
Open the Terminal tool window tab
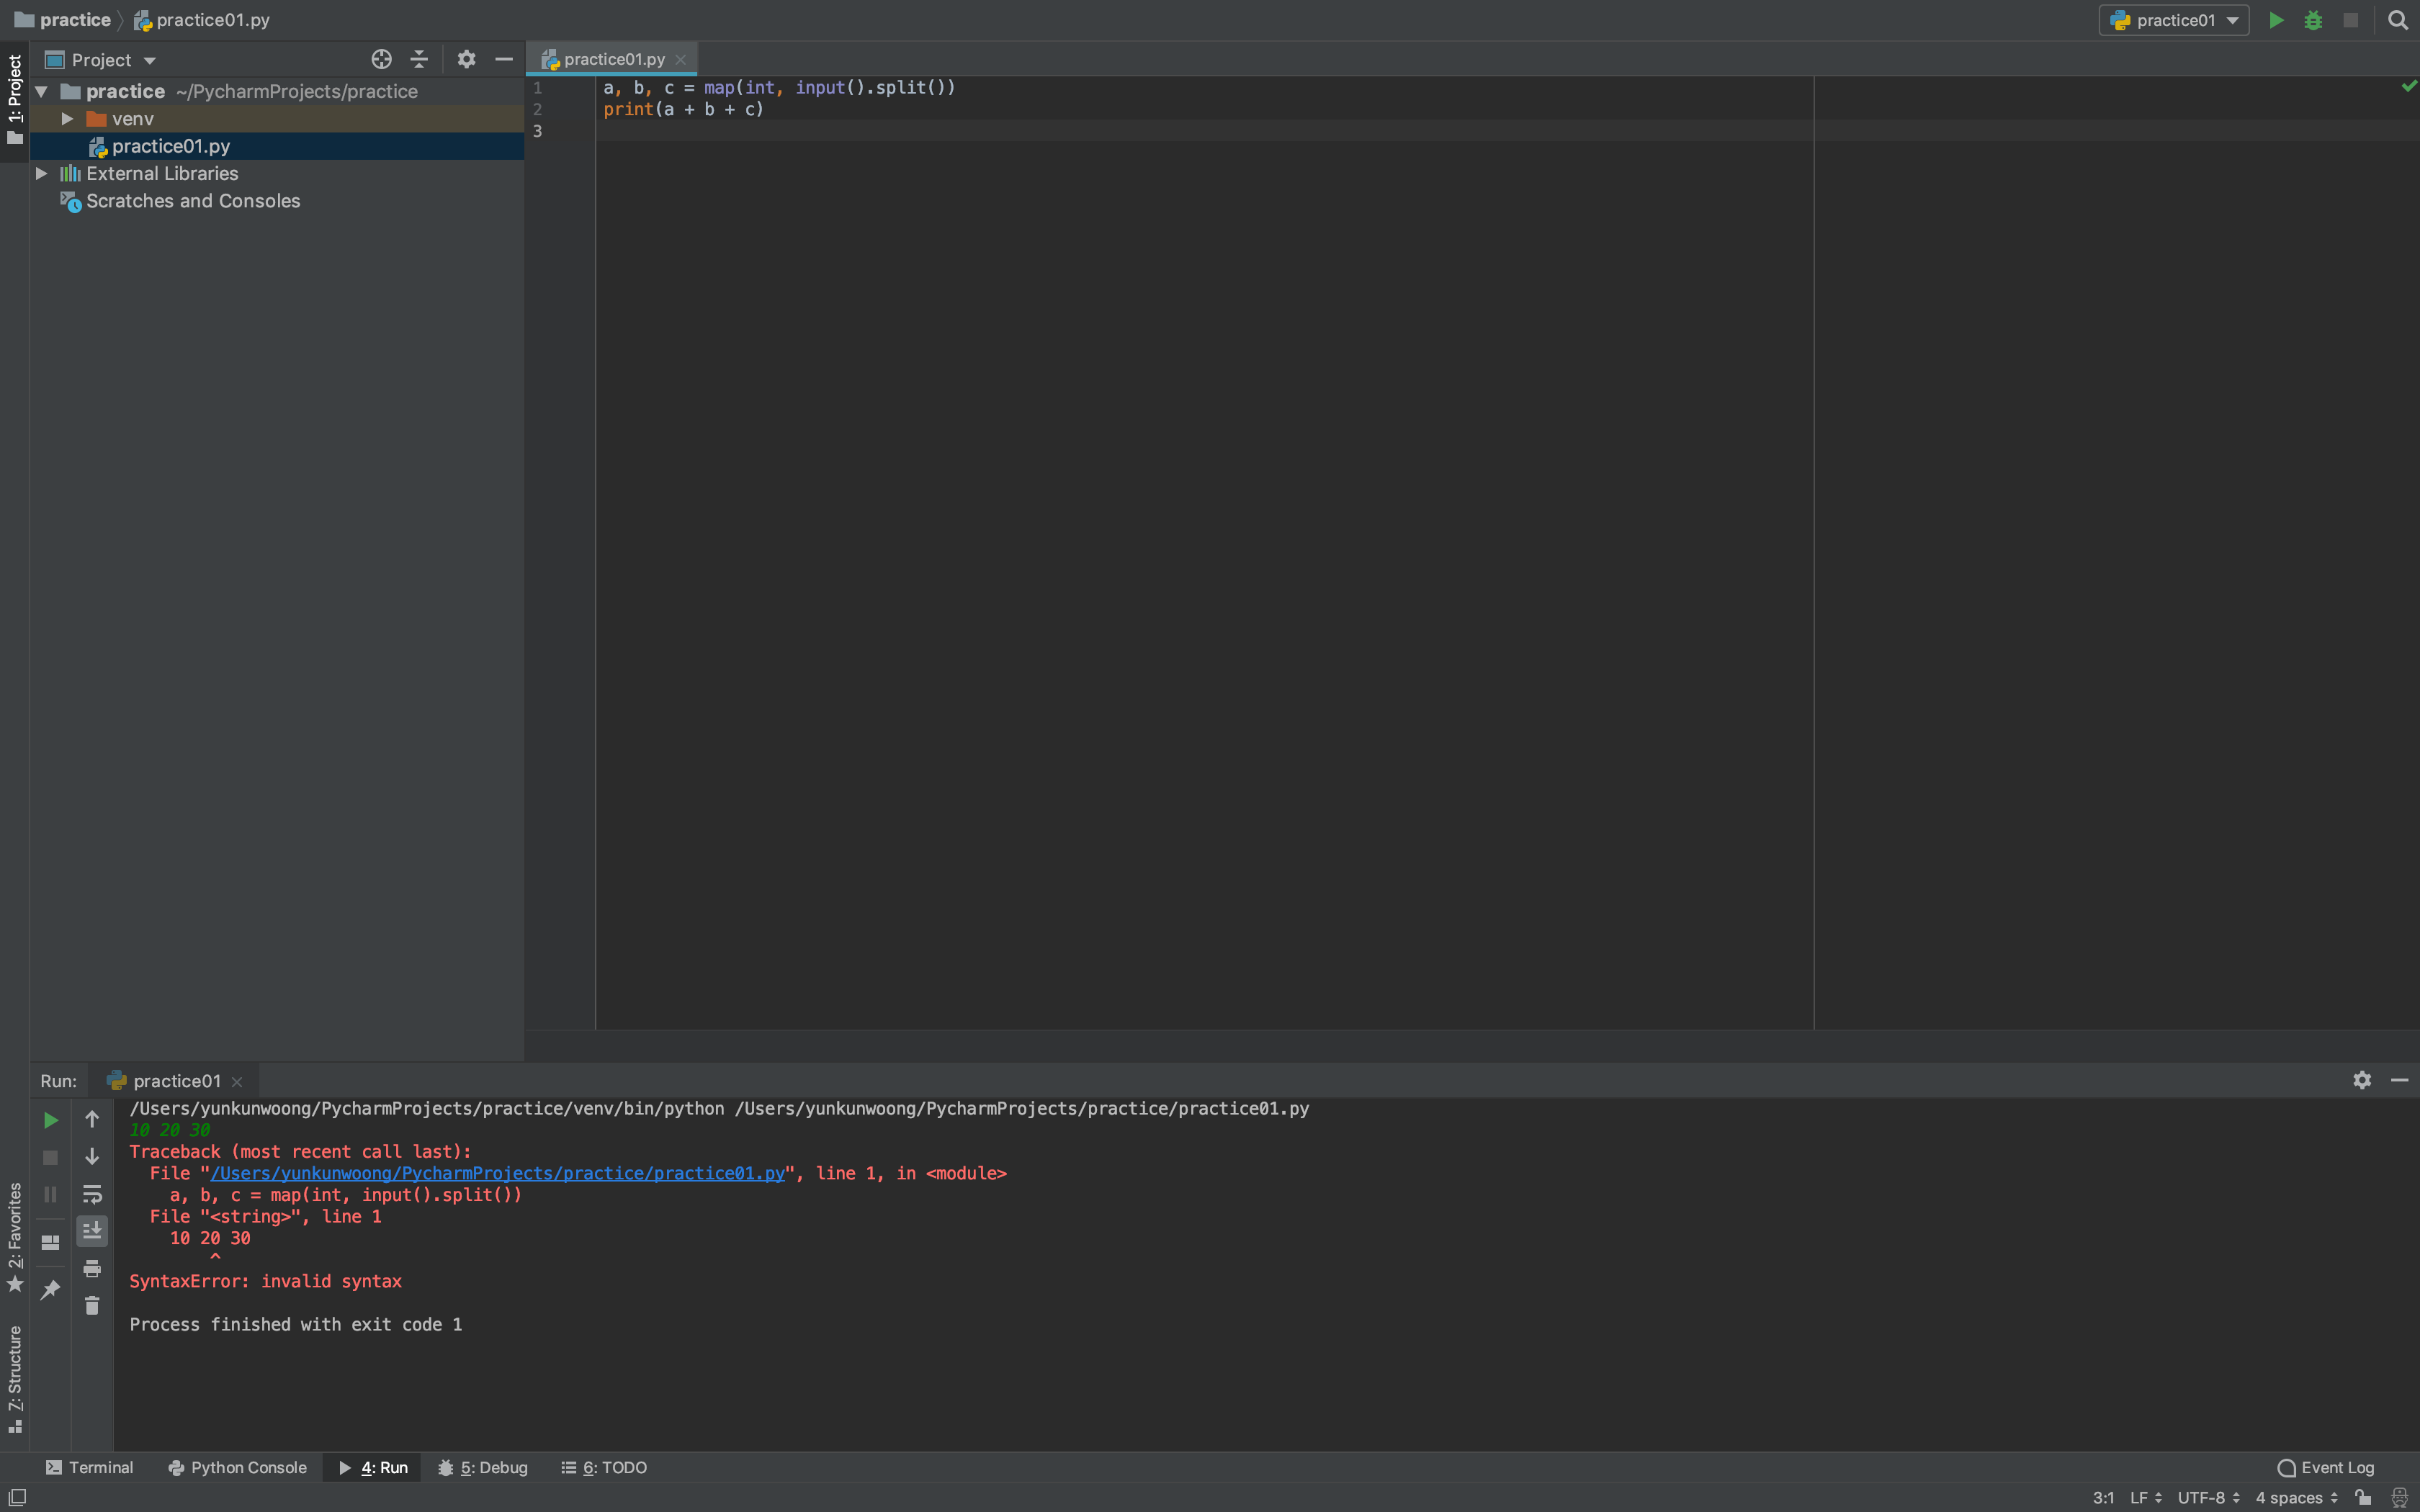(x=90, y=1467)
